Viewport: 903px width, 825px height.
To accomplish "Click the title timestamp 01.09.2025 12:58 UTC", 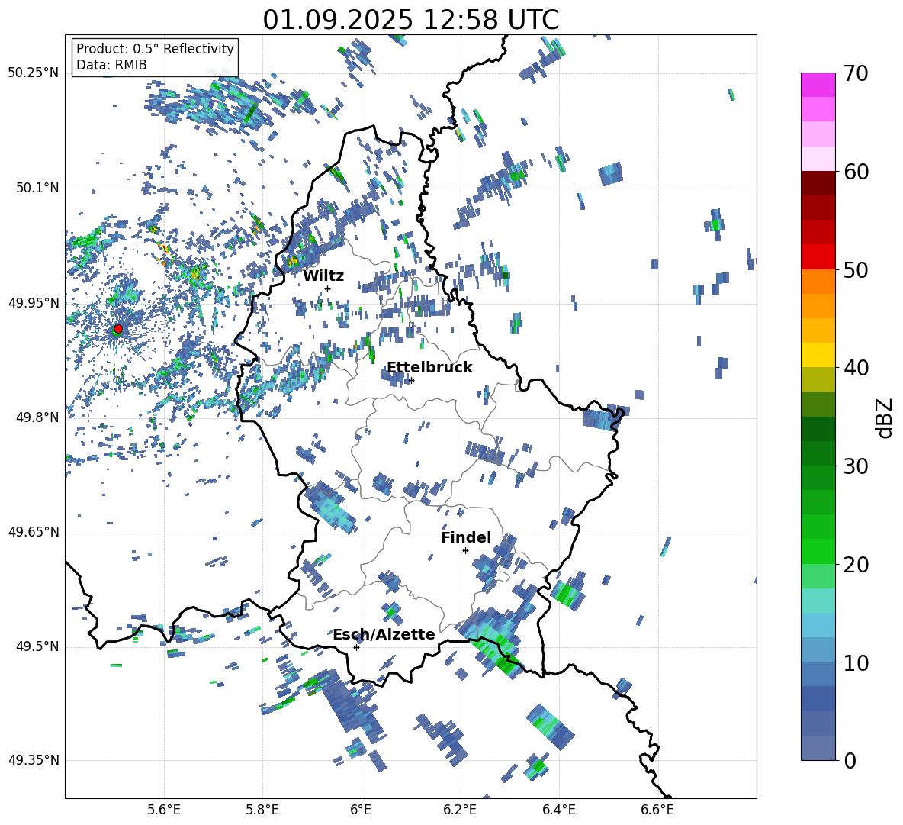I will pos(411,20).
